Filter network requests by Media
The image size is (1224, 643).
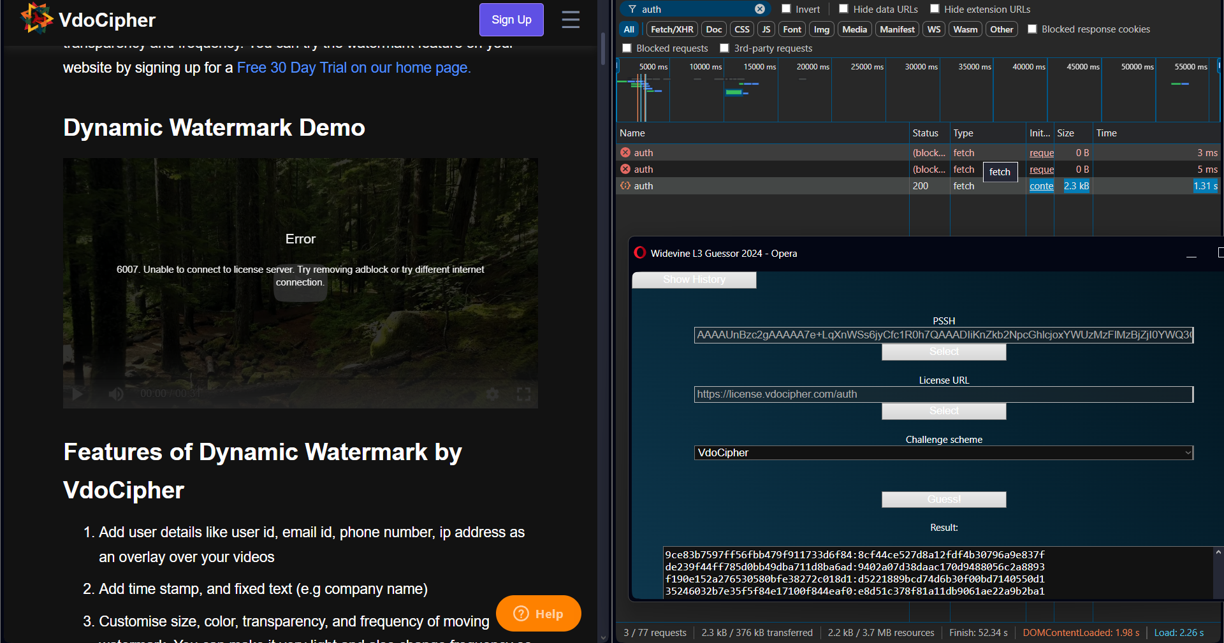coord(854,29)
